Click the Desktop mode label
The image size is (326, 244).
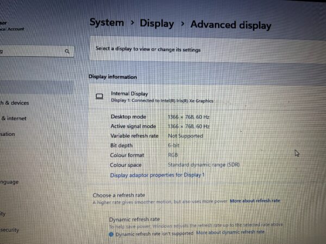click(128, 117)
